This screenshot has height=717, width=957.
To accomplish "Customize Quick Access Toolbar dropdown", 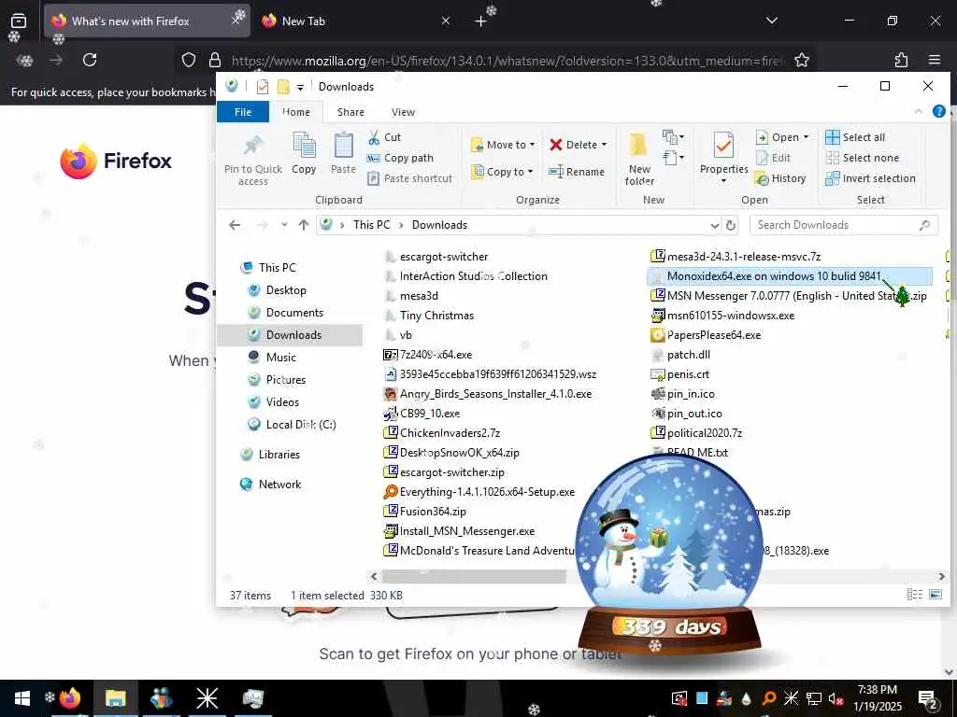I will 300,87.
